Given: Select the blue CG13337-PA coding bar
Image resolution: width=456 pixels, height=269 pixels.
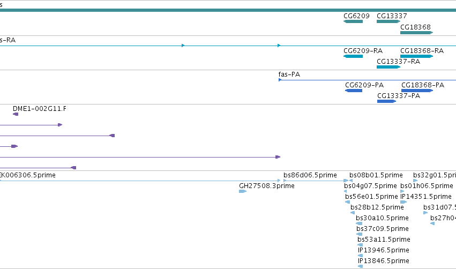Looking at the screenshot, I should pyautogui.click(x=386, y=101).
